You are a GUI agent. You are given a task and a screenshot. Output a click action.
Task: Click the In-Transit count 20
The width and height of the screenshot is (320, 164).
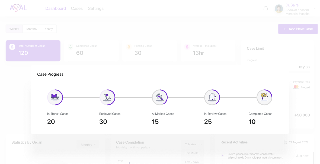tap(51, 122)
